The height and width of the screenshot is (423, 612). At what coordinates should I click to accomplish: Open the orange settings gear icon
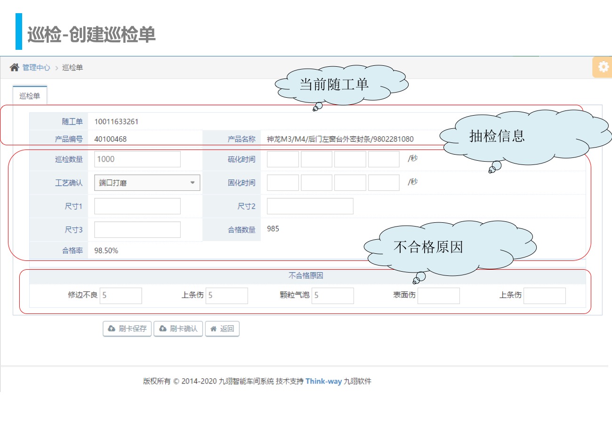(x=603, y=67)
